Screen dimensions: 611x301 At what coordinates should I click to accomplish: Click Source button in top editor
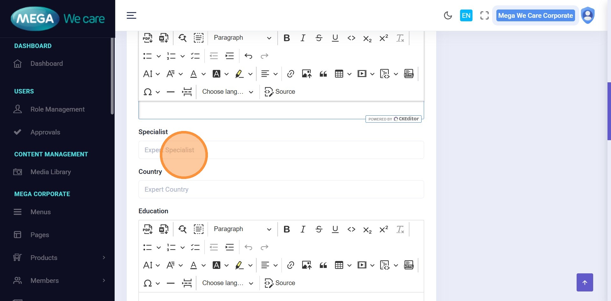coord(280,92)
